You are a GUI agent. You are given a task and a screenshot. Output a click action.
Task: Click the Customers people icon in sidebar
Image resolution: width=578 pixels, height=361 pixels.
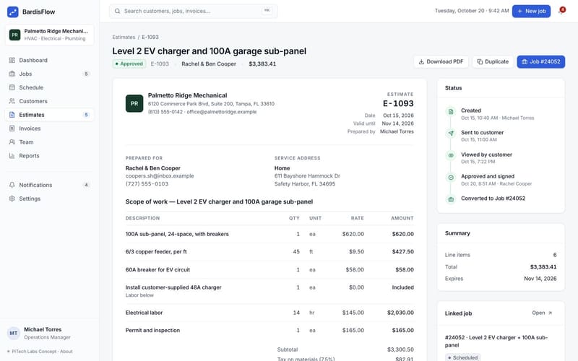[12, 101]
